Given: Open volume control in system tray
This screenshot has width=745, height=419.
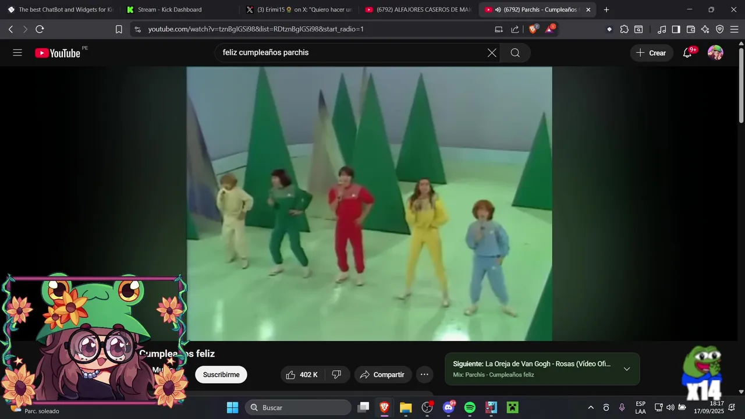Looking at the screenshot, I should pos(670,407).
